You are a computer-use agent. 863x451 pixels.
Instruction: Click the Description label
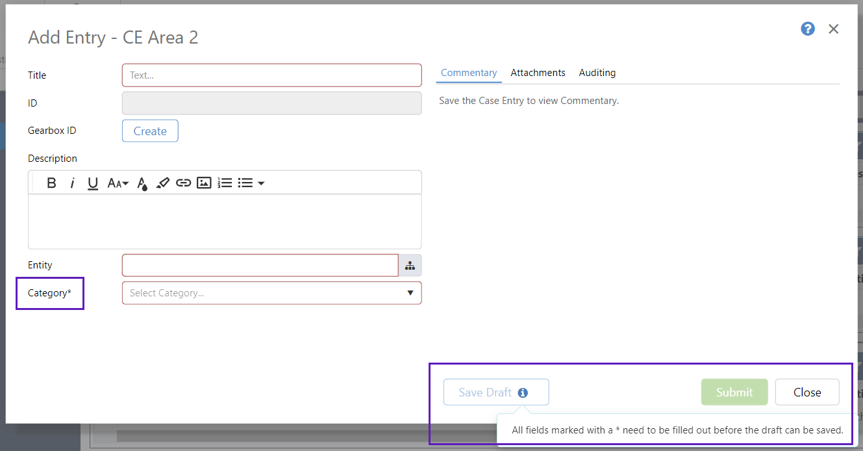pos(53,159)
